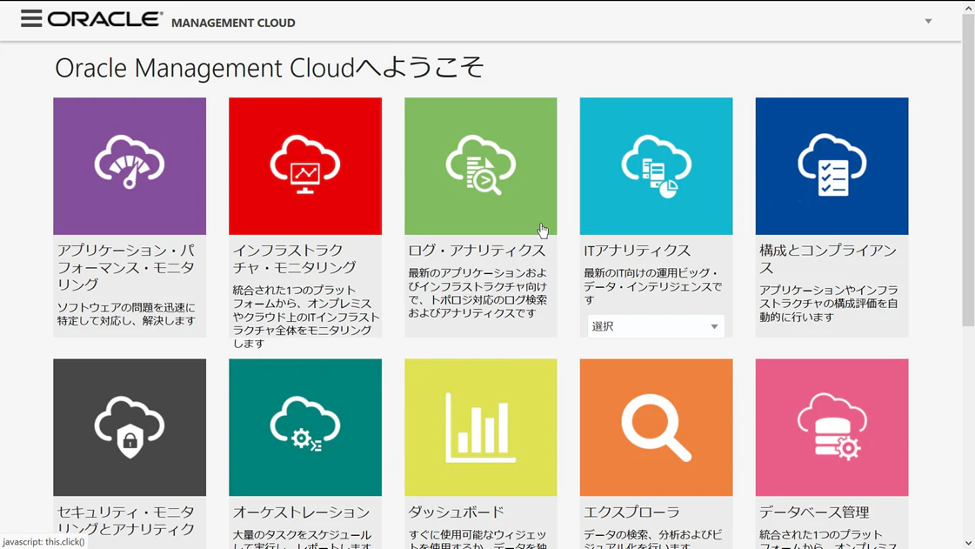Click the ダッシュボード title

[x=457, y=512]
